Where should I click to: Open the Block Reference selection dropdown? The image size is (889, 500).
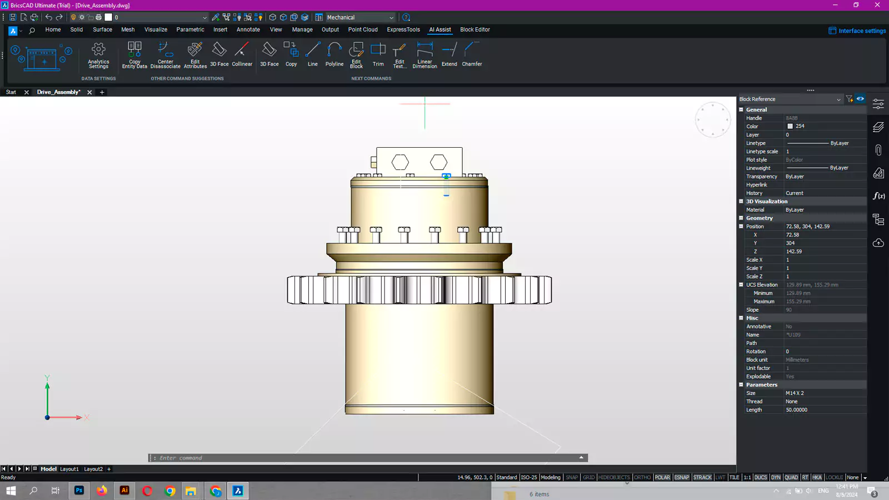point(838,99)
